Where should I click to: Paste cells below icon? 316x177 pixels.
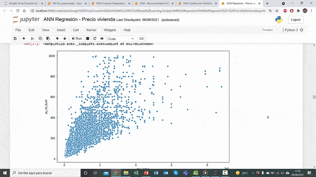click(x=48, y=38)
